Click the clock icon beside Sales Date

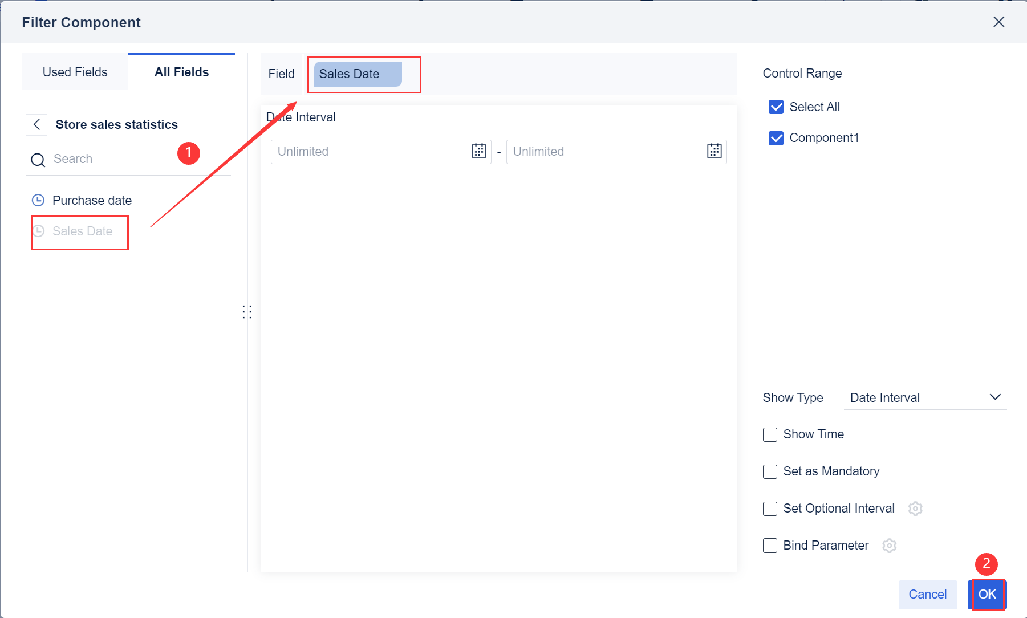coord(38,231)
